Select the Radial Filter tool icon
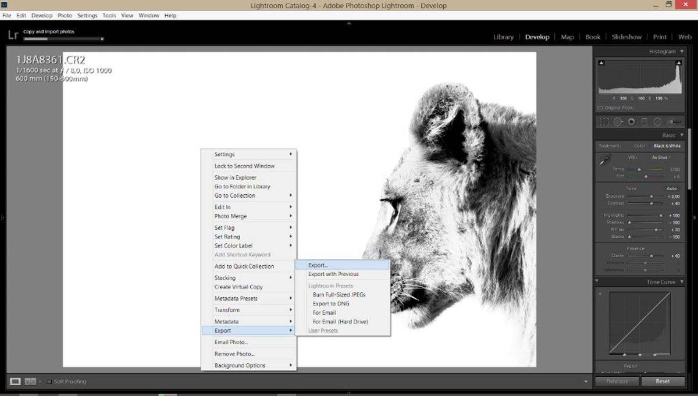Viewport: 698px width, 396px height. [657, 122]
